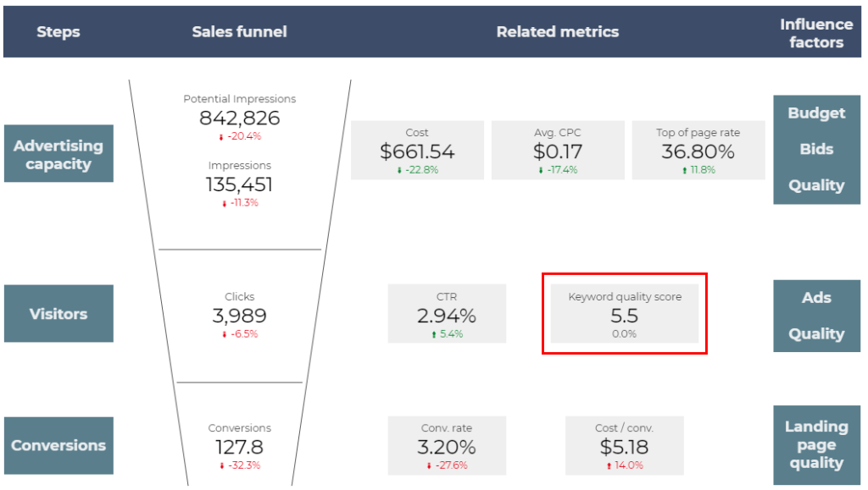Click the green down arrow next to Cost -22.8%
This screenshot has height=490, width=868.
[x=398, y=169]
